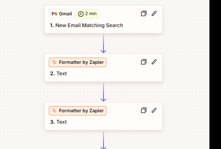The image size is (221, 149).
Task: Click pencil icon to edit step 2 Text
Action: click(x=154, y=62)
